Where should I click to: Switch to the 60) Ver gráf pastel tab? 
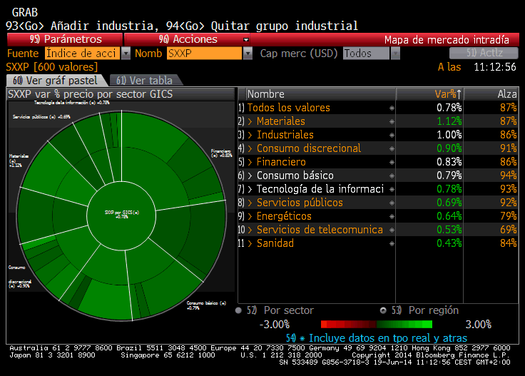coord(55,81)
